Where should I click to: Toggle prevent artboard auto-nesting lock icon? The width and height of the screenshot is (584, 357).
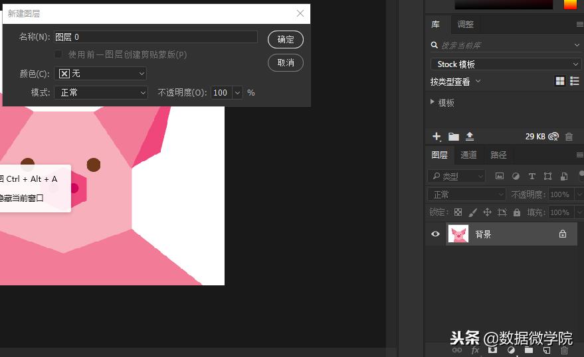[502, 212]
